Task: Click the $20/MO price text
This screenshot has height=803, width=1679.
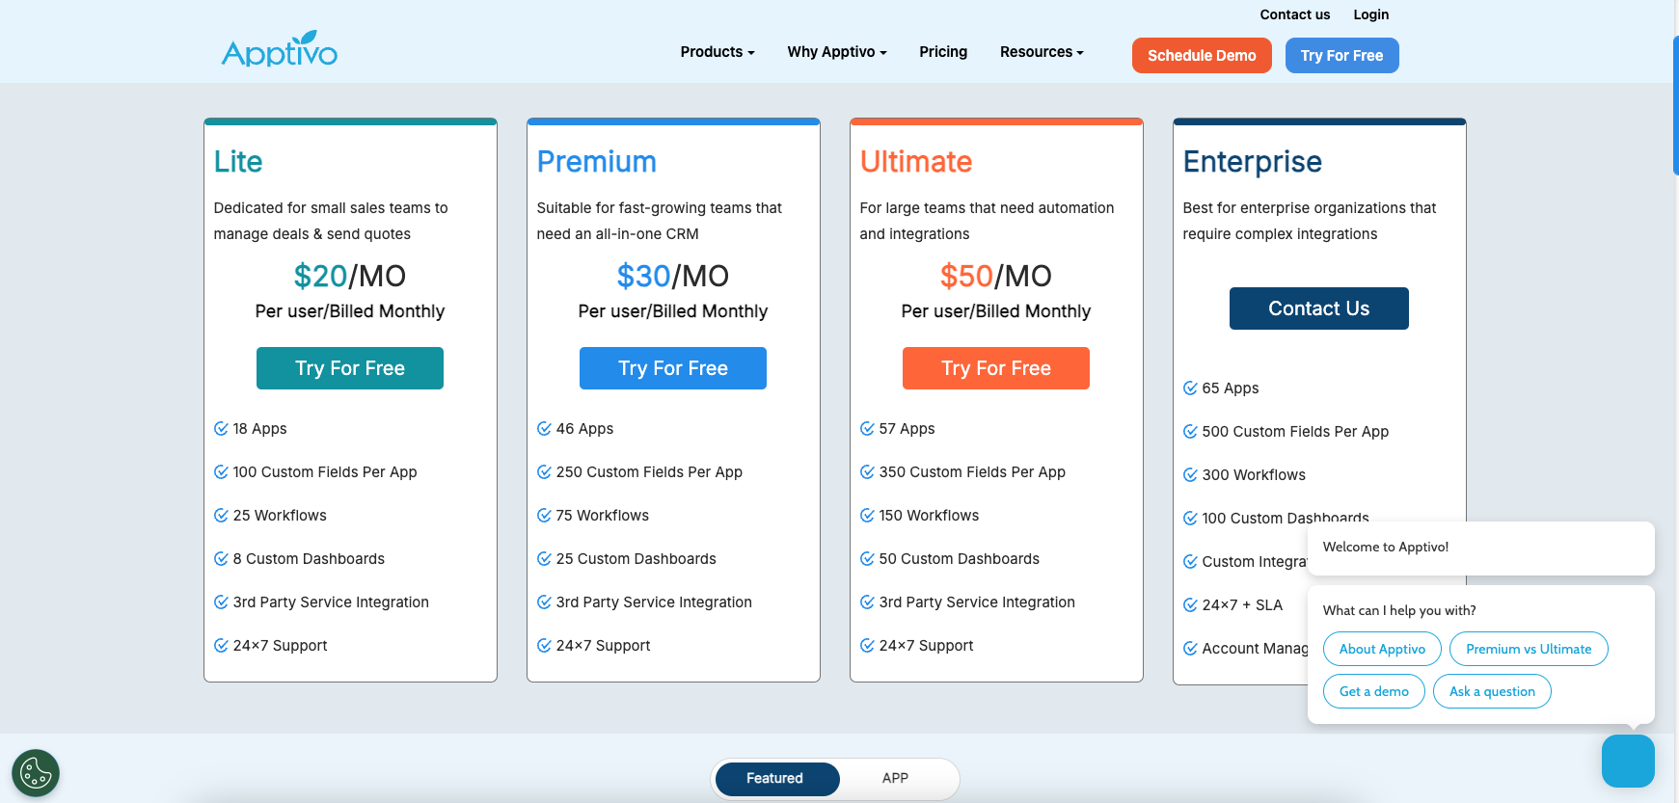Action: click(x=350, y=277)
